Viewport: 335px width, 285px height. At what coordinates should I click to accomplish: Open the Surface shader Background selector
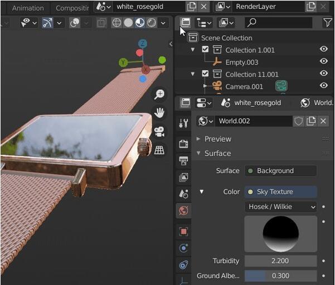pyautogui.click(x=280, y=171)
